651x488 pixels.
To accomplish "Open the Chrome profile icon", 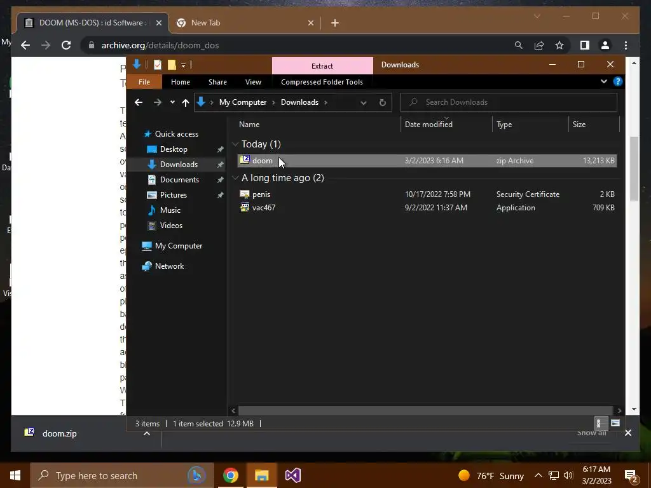I will [605, 45].
